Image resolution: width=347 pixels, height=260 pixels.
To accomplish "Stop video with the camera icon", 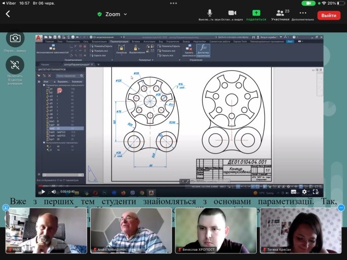I will (x=232, y=13).
